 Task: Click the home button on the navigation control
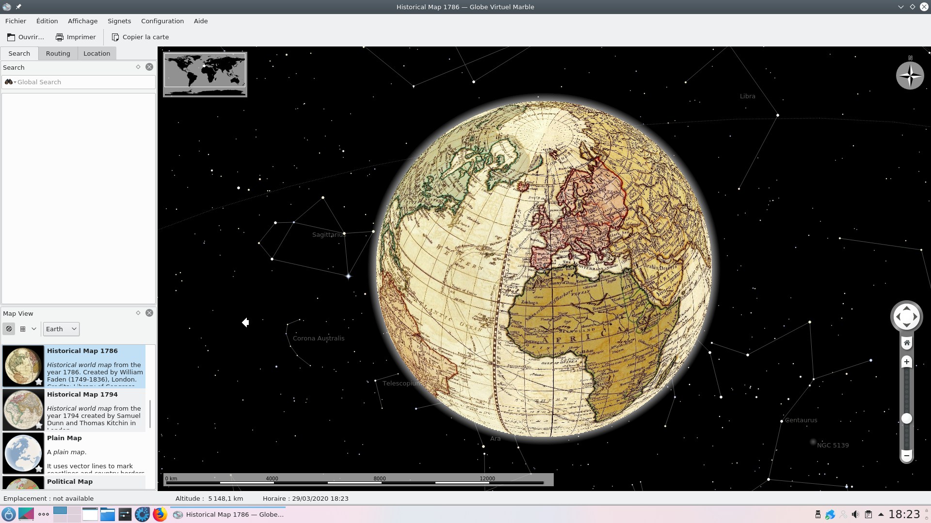(x=906, y=343)
